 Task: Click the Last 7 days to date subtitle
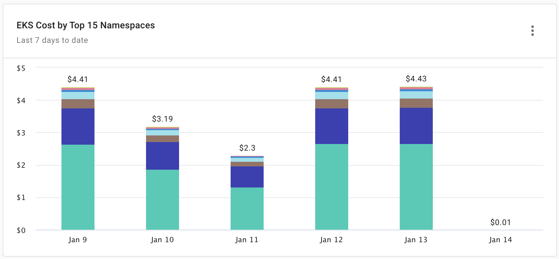(x=52, y=40)
